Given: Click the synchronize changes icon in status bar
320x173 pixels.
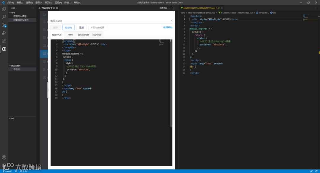Looking at the screenshot, I should (16, 171).
